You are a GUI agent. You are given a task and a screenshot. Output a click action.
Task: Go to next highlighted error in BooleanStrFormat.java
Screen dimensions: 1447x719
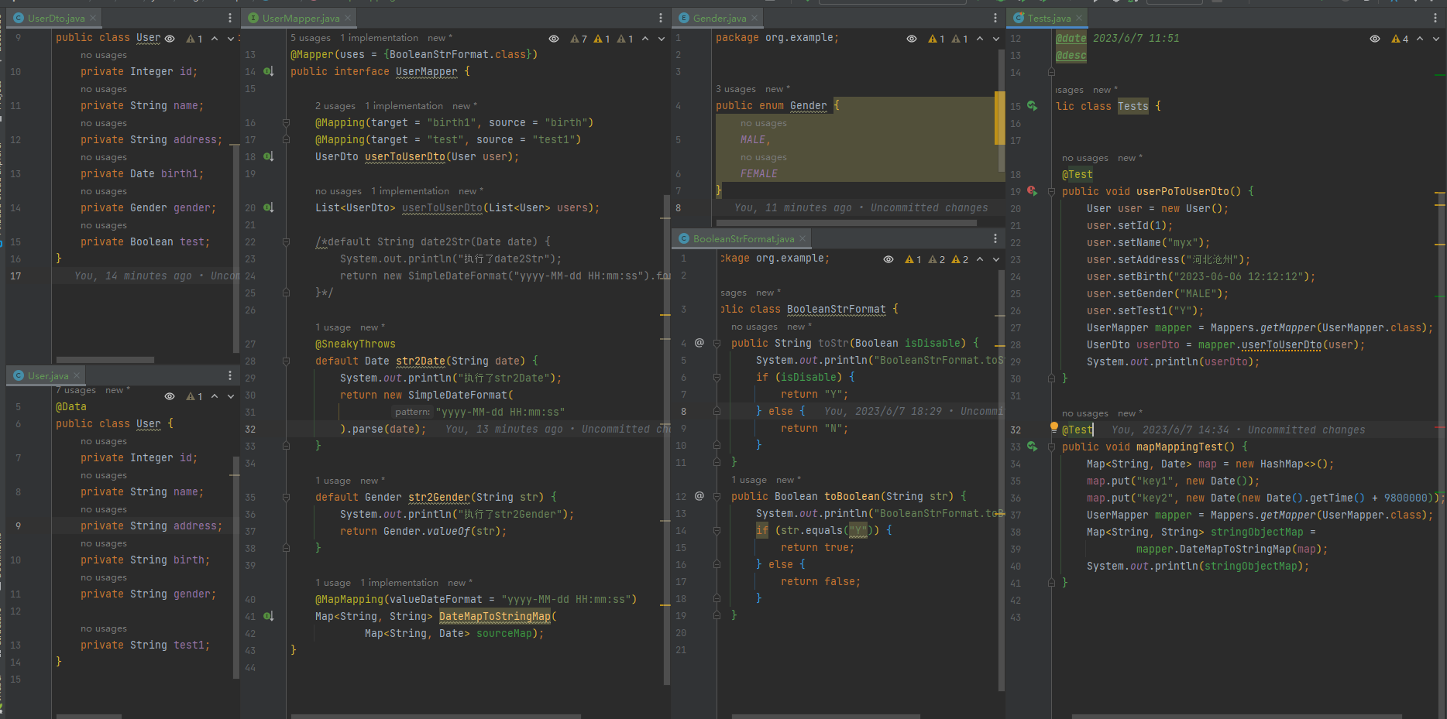tap(996, 259)
